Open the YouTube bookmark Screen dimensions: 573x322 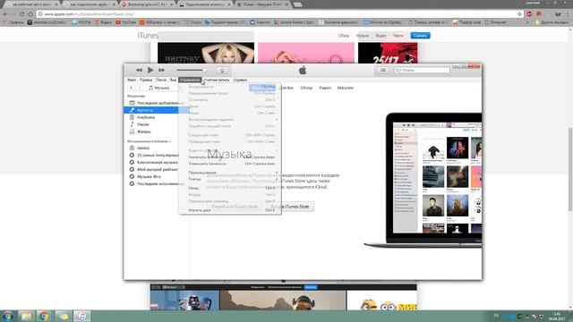click(x=126, y=22)
